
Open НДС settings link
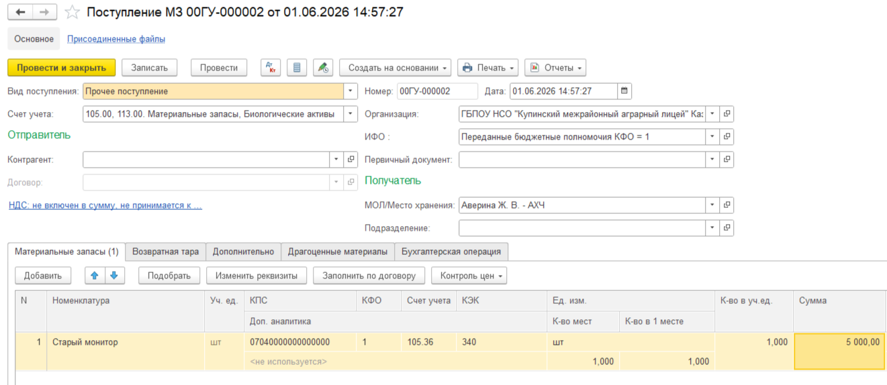(x=105, y=205)
